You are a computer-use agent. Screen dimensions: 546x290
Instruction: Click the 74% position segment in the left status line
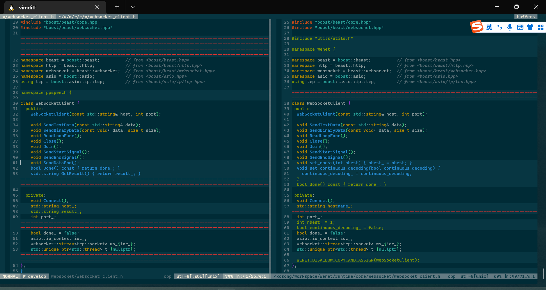229,276
